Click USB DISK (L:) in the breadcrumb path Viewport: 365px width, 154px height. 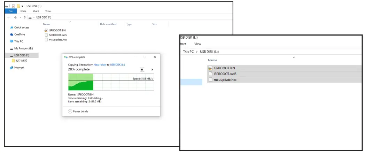tap(209, 52)
